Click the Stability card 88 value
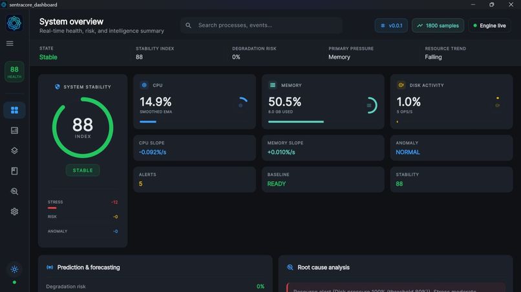Viewport: 521px width, 292px height. point(399,184)
